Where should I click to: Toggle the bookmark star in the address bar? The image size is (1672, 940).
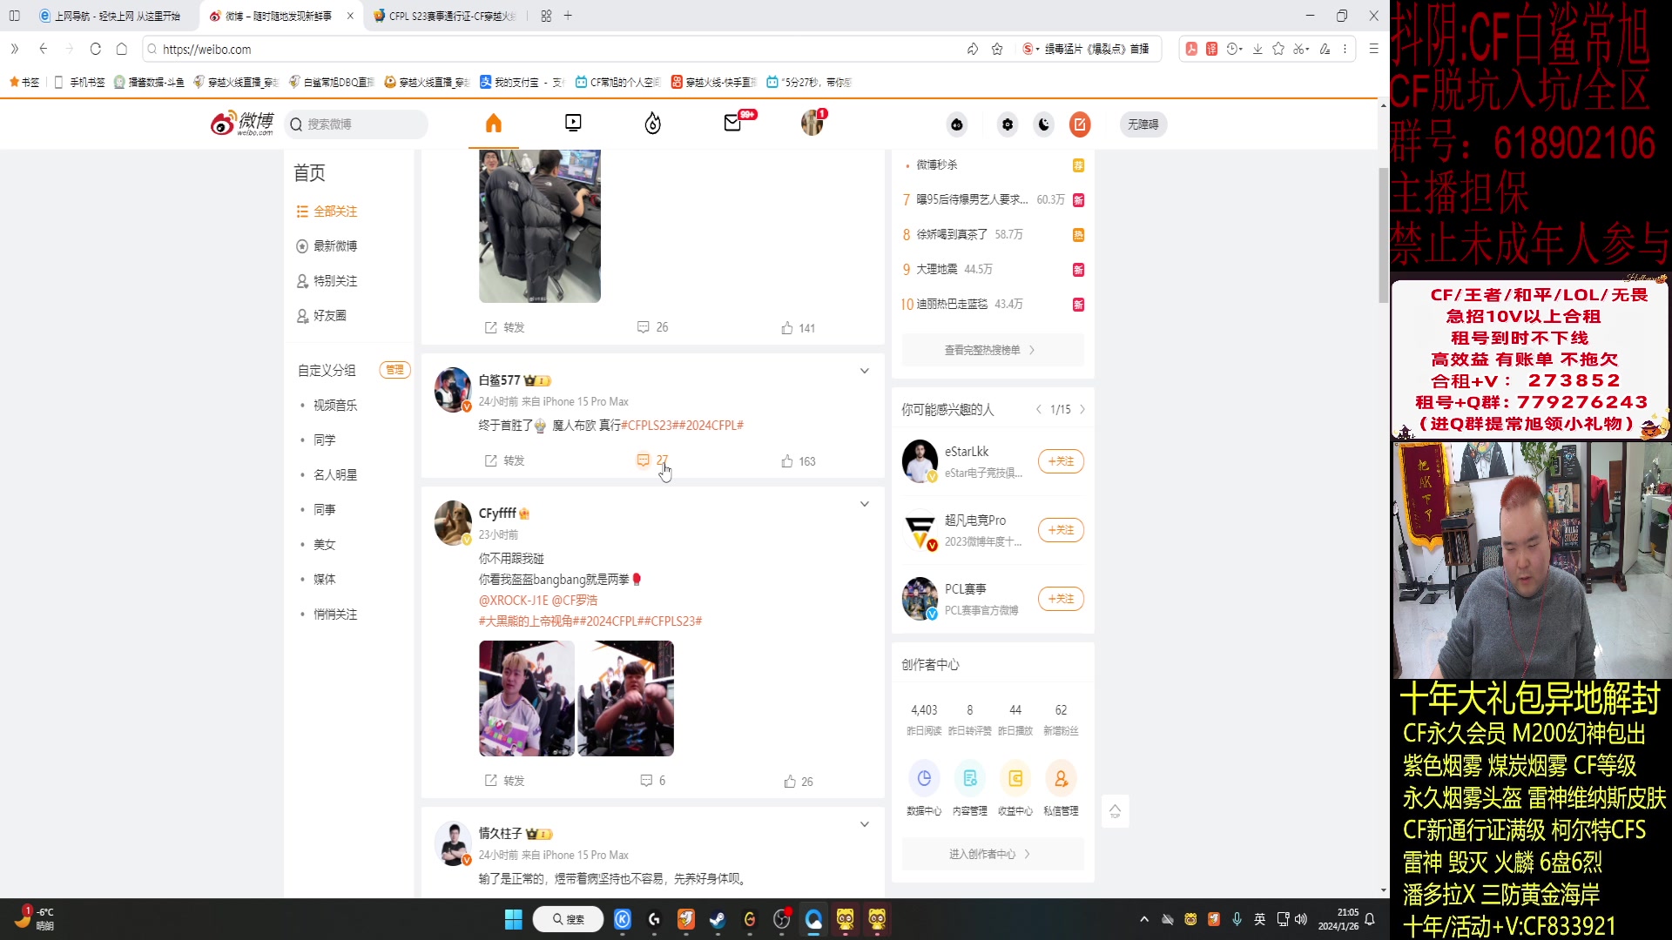[x=997, y=49]
